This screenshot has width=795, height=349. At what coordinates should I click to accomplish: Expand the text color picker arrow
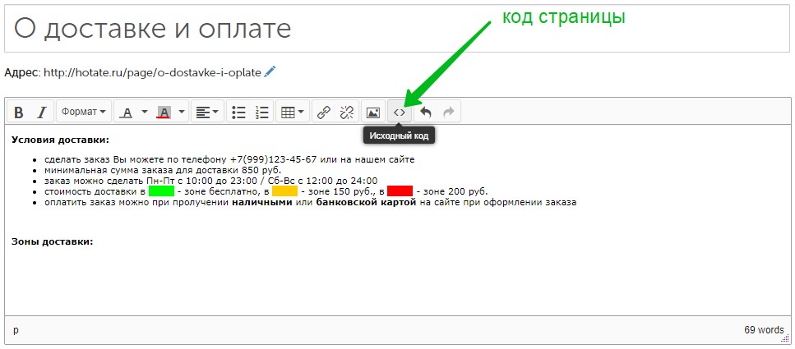click(x=145, y=112)
